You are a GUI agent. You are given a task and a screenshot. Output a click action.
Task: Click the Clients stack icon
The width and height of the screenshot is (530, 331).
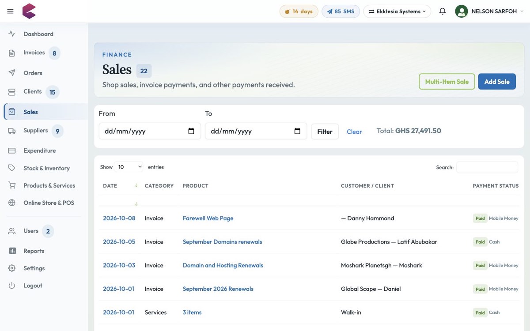[x=12, y=92]
